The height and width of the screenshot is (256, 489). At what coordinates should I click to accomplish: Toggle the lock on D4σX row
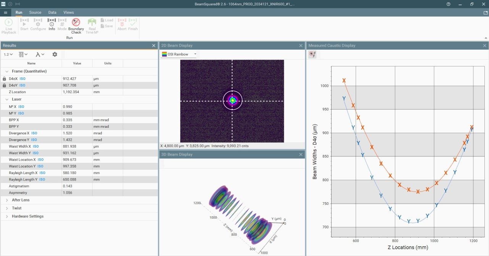coord(4,79)
